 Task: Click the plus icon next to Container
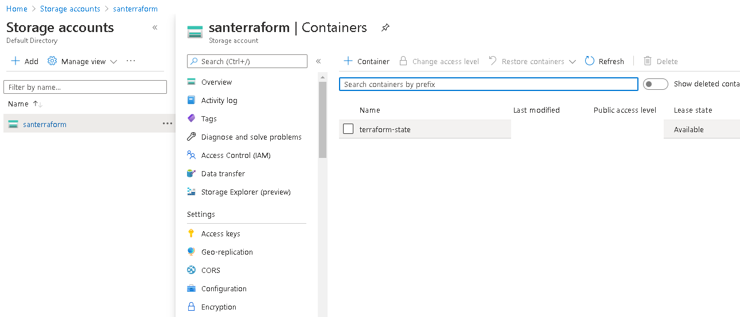[x=348, y=61]
